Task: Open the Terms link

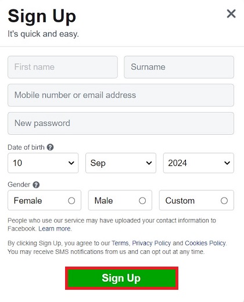Action: coord(120,243)
